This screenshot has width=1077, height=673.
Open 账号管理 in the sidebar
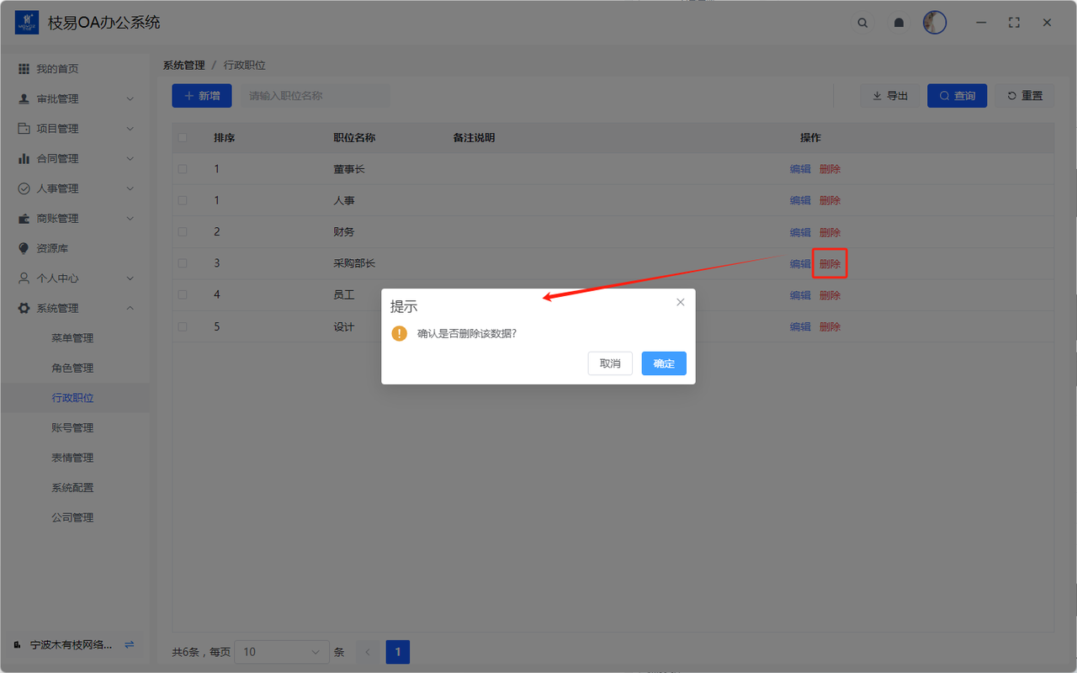pyautogui.click(x=72, y=427)
